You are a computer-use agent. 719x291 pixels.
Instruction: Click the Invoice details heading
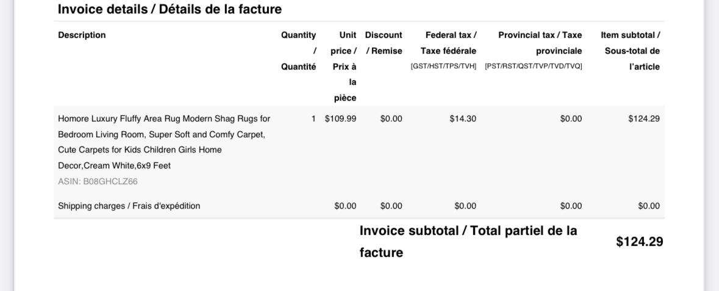(170, 9)
